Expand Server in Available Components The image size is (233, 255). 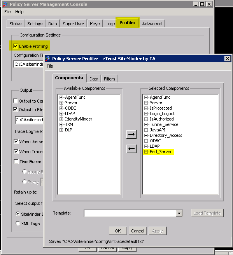61,103
